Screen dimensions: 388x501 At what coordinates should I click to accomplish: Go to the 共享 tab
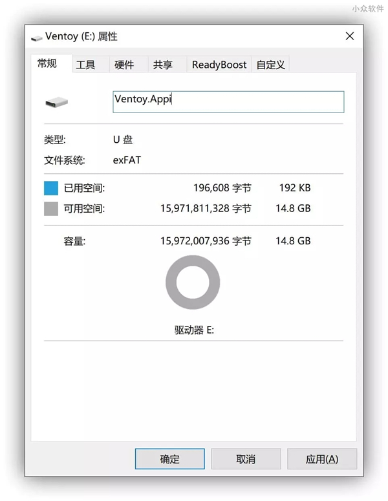point(163,65)
